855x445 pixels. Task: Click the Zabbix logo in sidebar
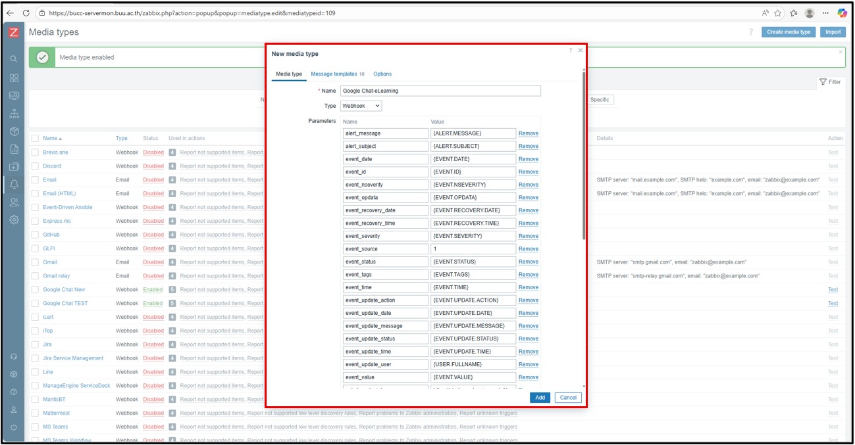point(14,32)
